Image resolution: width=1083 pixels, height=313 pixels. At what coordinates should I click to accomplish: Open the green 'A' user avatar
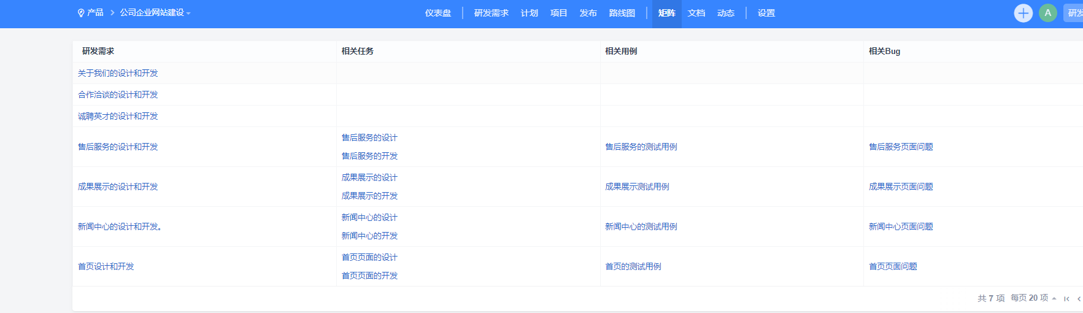pyautogui.click(x=1048, y=13)
